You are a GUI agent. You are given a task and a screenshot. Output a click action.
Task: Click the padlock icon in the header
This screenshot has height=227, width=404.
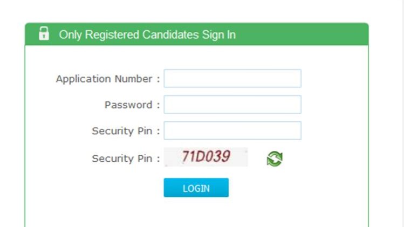click(44, 34)
